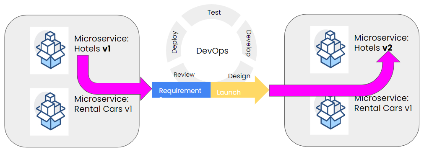Click the Hotels v1 microservice icon
Screen dimensions: 424x157
(x=49, y=50)
